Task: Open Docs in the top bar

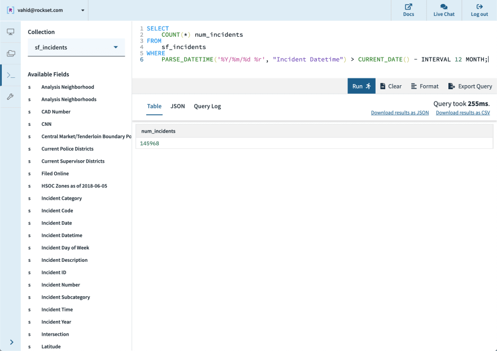Action: pos(408,10)
